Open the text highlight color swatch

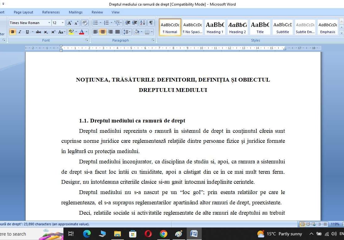point(71,32)
